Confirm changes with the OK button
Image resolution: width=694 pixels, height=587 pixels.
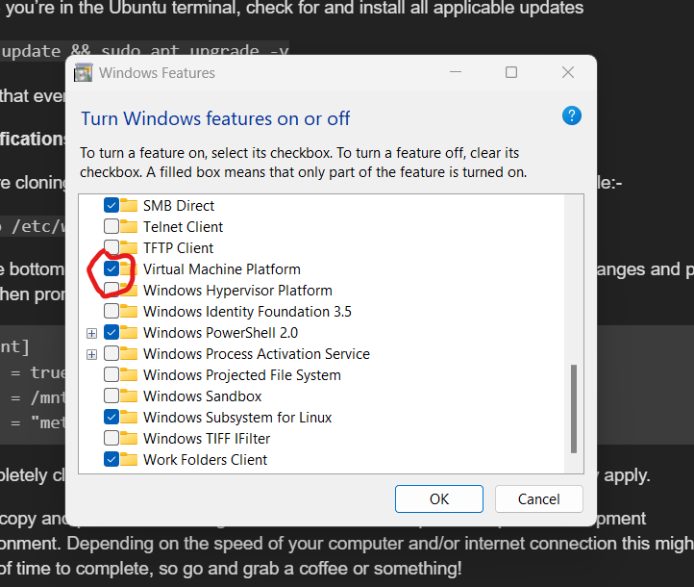tap(439, 498)
